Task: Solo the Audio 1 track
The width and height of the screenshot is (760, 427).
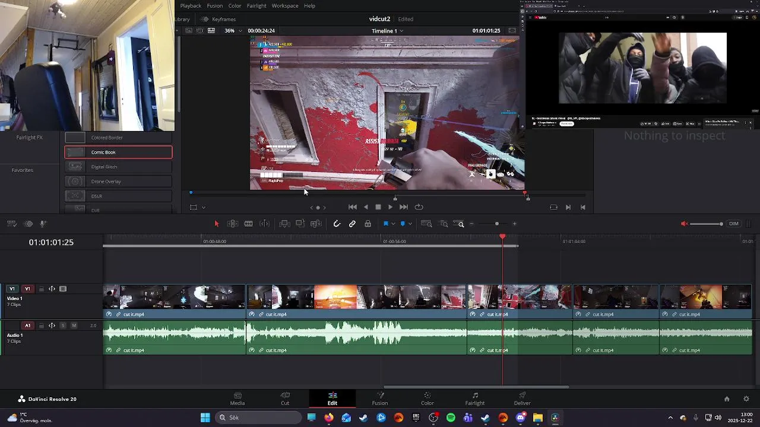Action: (x=63, y=326)
